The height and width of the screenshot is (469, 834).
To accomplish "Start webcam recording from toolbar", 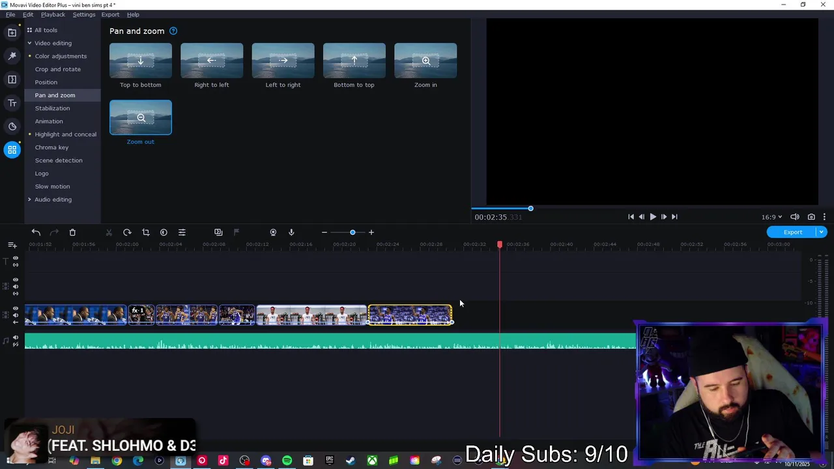I will point(273,233).
